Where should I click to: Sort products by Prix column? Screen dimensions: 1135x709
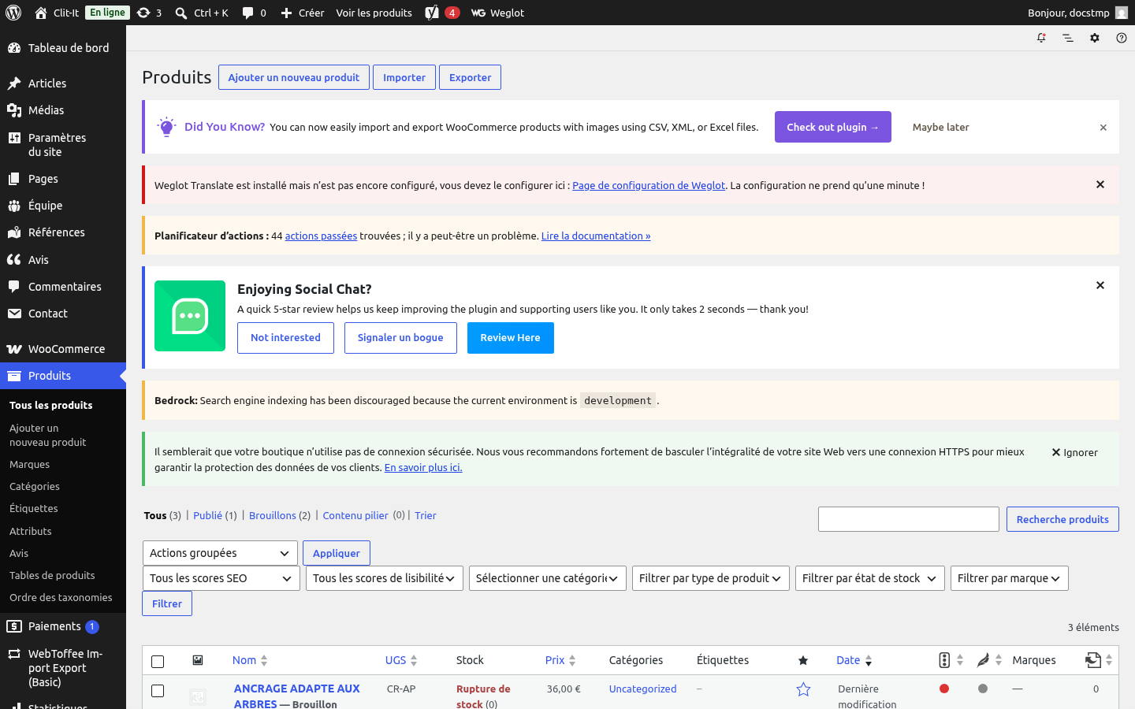[x=560, y=660]
